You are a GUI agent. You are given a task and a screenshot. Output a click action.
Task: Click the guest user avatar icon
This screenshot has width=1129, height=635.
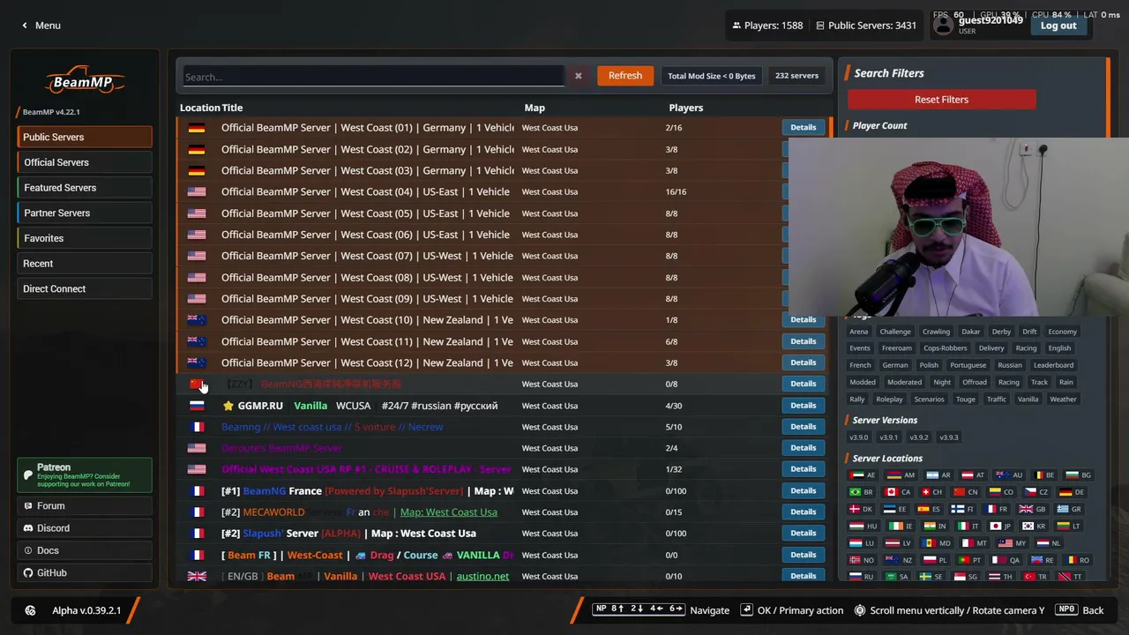[x=944, y=26]
